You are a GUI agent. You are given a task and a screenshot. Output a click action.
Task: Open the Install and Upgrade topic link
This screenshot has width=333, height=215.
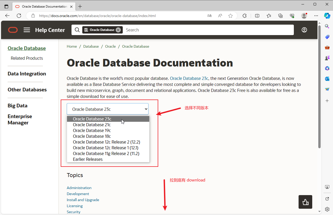[83, 200]
